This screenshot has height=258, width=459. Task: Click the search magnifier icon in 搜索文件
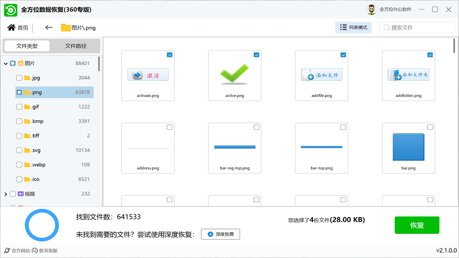click(387, 28)
